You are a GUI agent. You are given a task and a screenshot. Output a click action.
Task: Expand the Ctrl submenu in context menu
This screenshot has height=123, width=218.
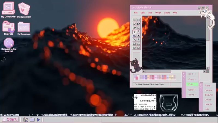pyautogui.click(x=192, y=74)
